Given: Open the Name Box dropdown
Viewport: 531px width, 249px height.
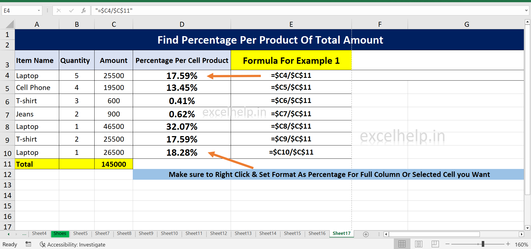Looking at the screenshot, I should coord(38,10).
